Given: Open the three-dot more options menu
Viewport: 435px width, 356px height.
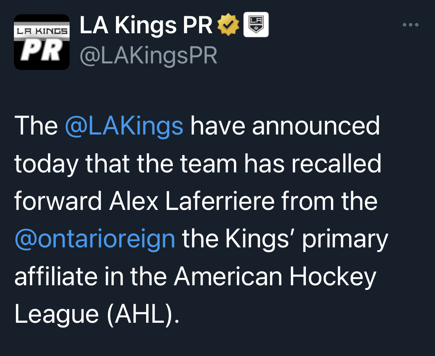Looking at the screenshot, I should coord(411,25).
